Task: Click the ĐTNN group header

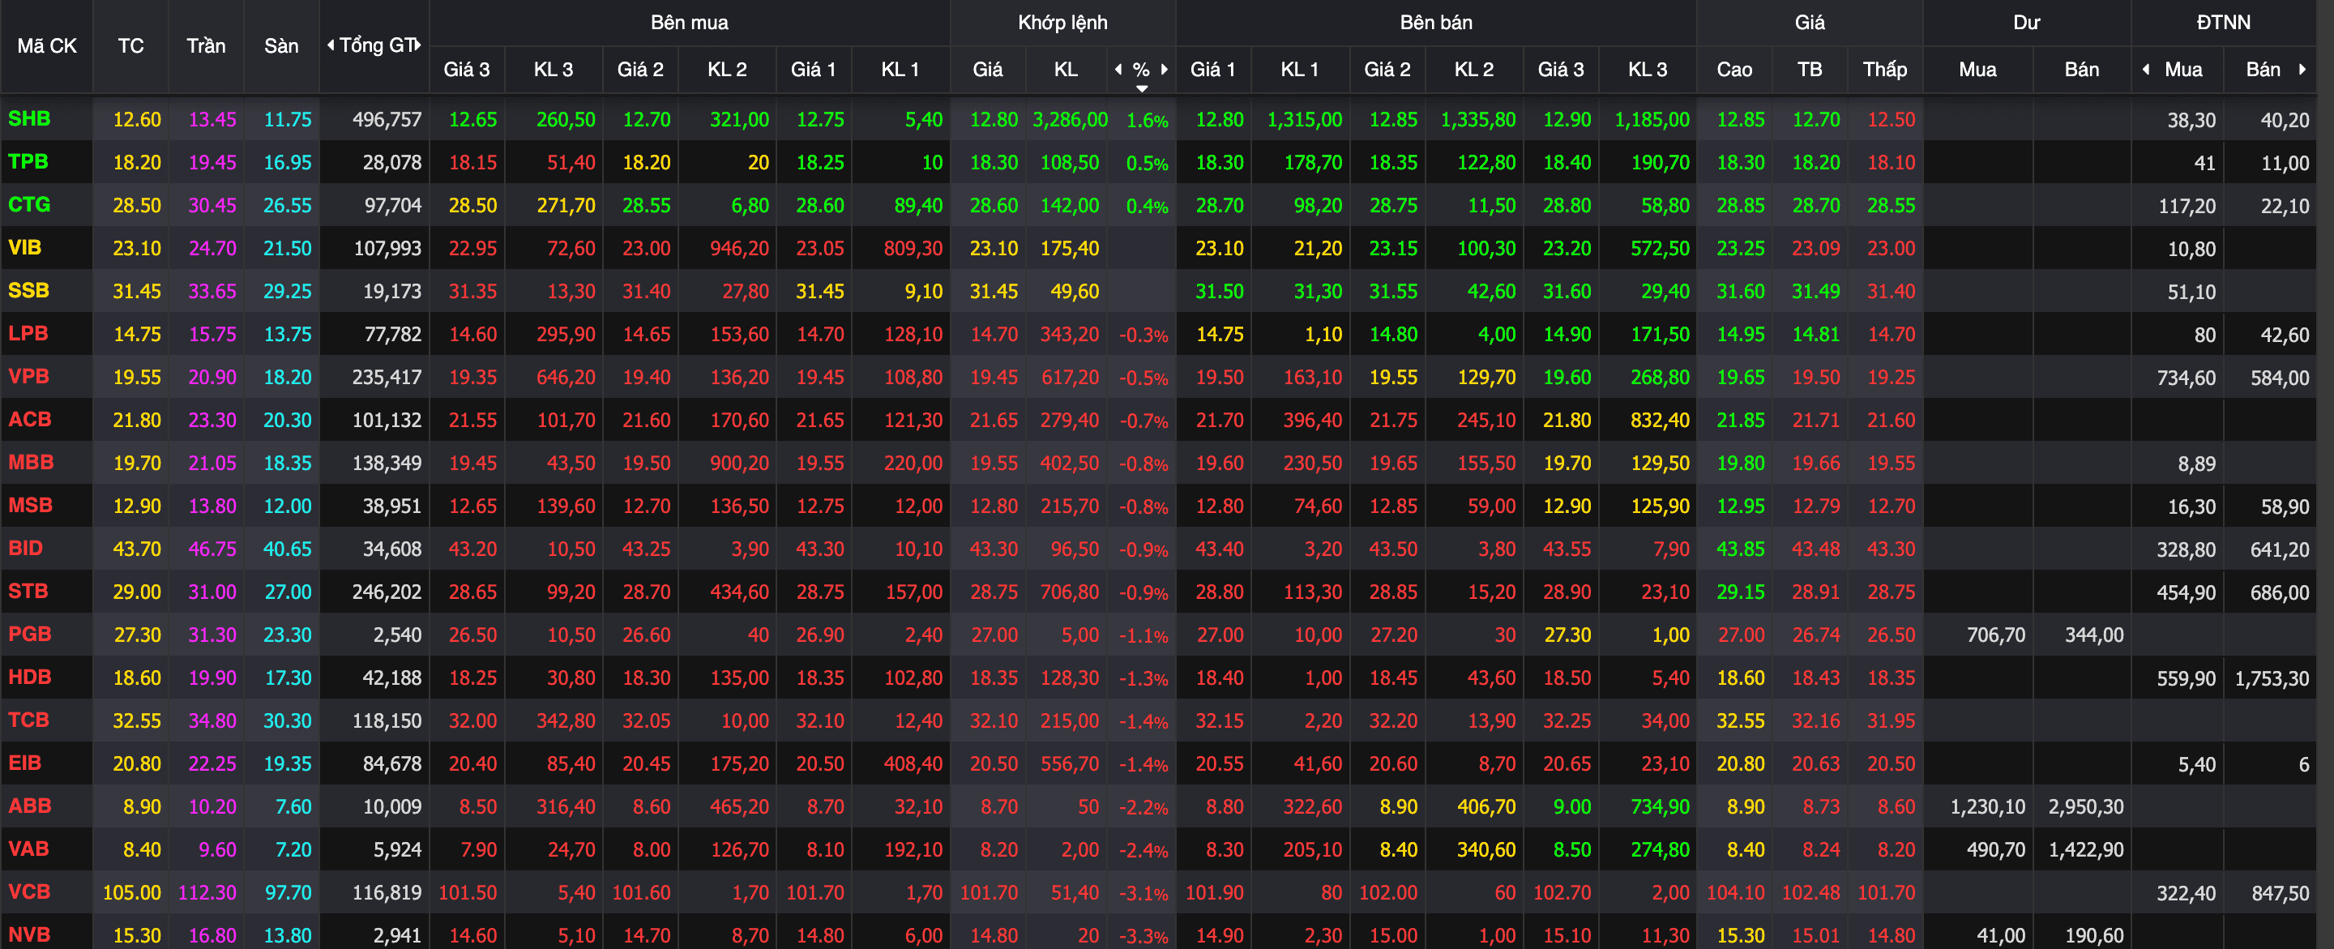Action: click(x=2224, y=23)
